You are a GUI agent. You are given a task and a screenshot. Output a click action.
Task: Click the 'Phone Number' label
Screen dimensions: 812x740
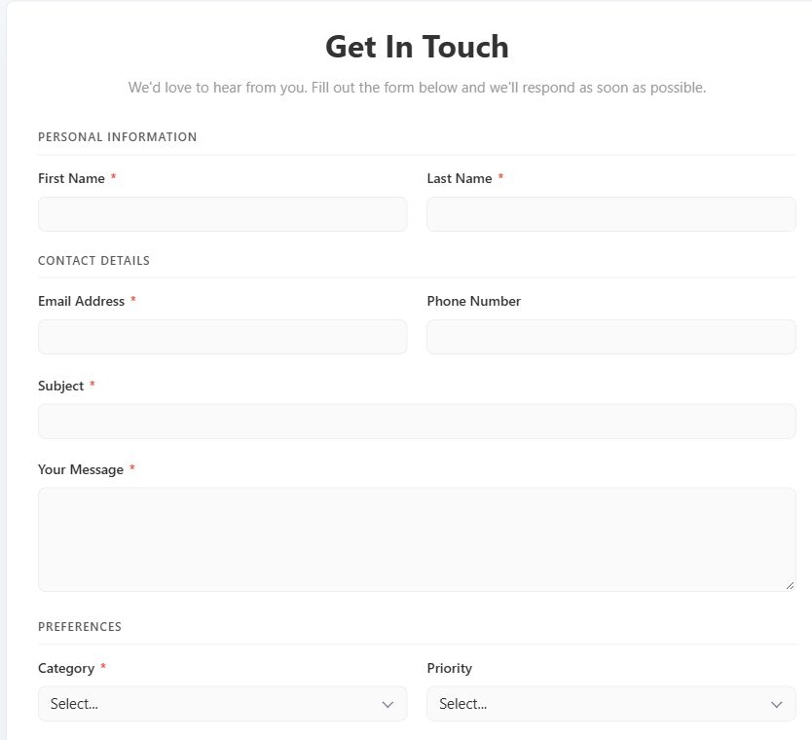tap(474, 301)
